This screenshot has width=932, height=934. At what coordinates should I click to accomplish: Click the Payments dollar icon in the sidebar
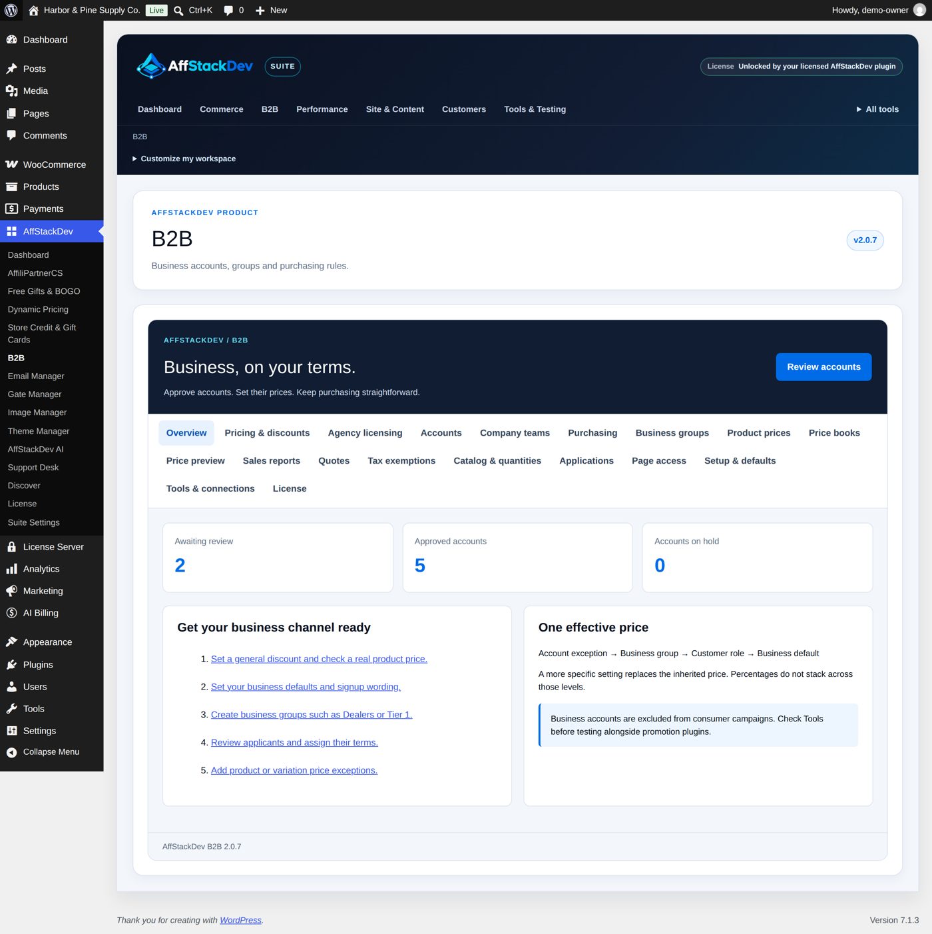11,209
